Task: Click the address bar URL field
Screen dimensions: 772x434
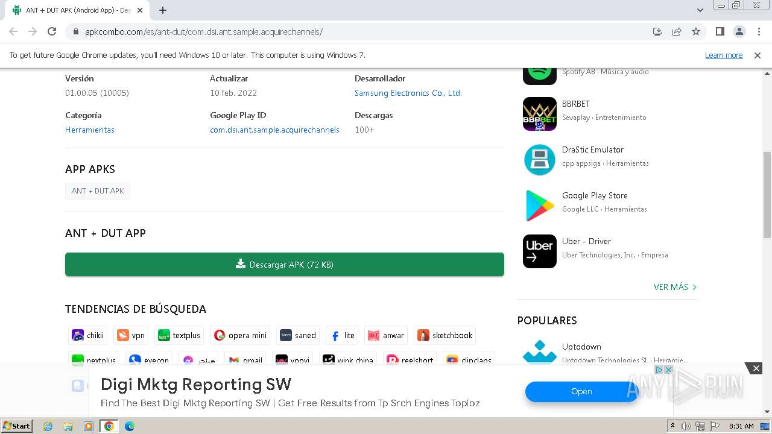Action: [362, 31]
